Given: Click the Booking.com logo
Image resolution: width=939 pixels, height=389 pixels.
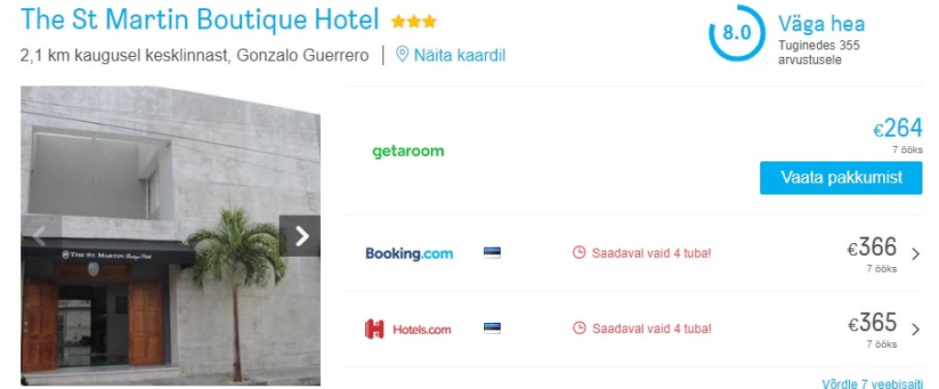Looking at the screenshot, I should pos(409,253).
